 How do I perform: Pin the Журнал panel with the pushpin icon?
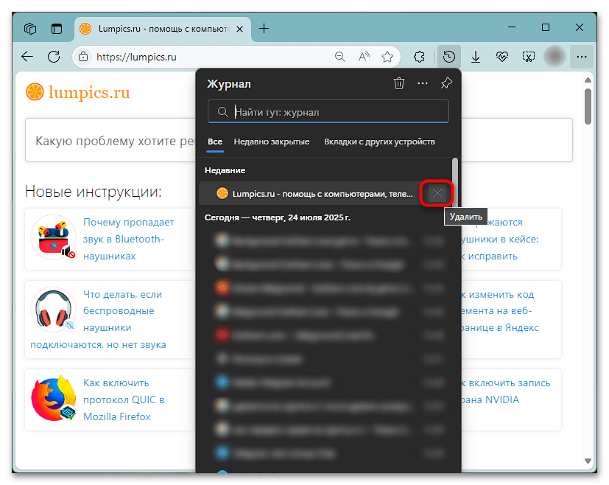446,84
